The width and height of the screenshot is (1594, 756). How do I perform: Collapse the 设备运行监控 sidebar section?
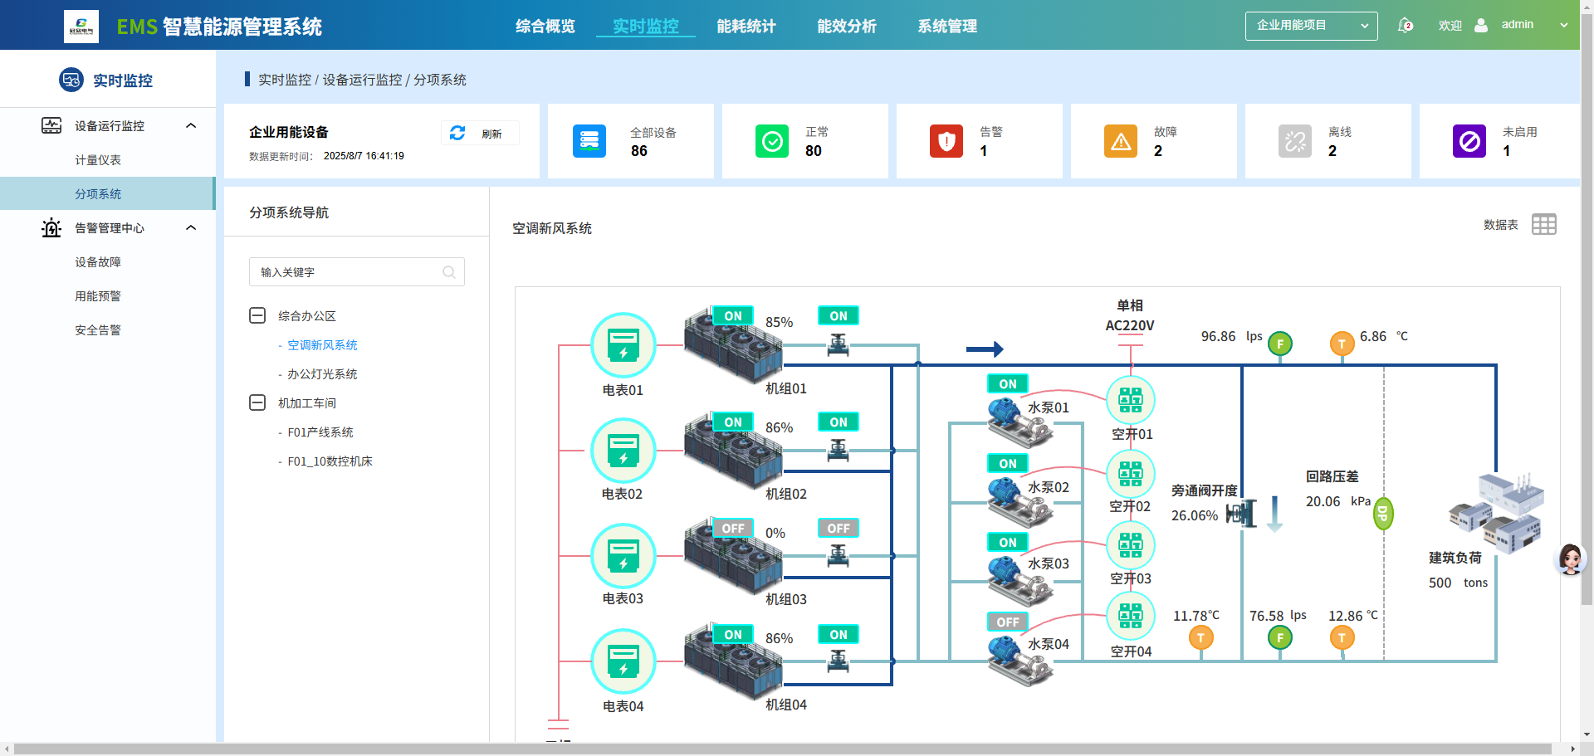coord(191,126)
